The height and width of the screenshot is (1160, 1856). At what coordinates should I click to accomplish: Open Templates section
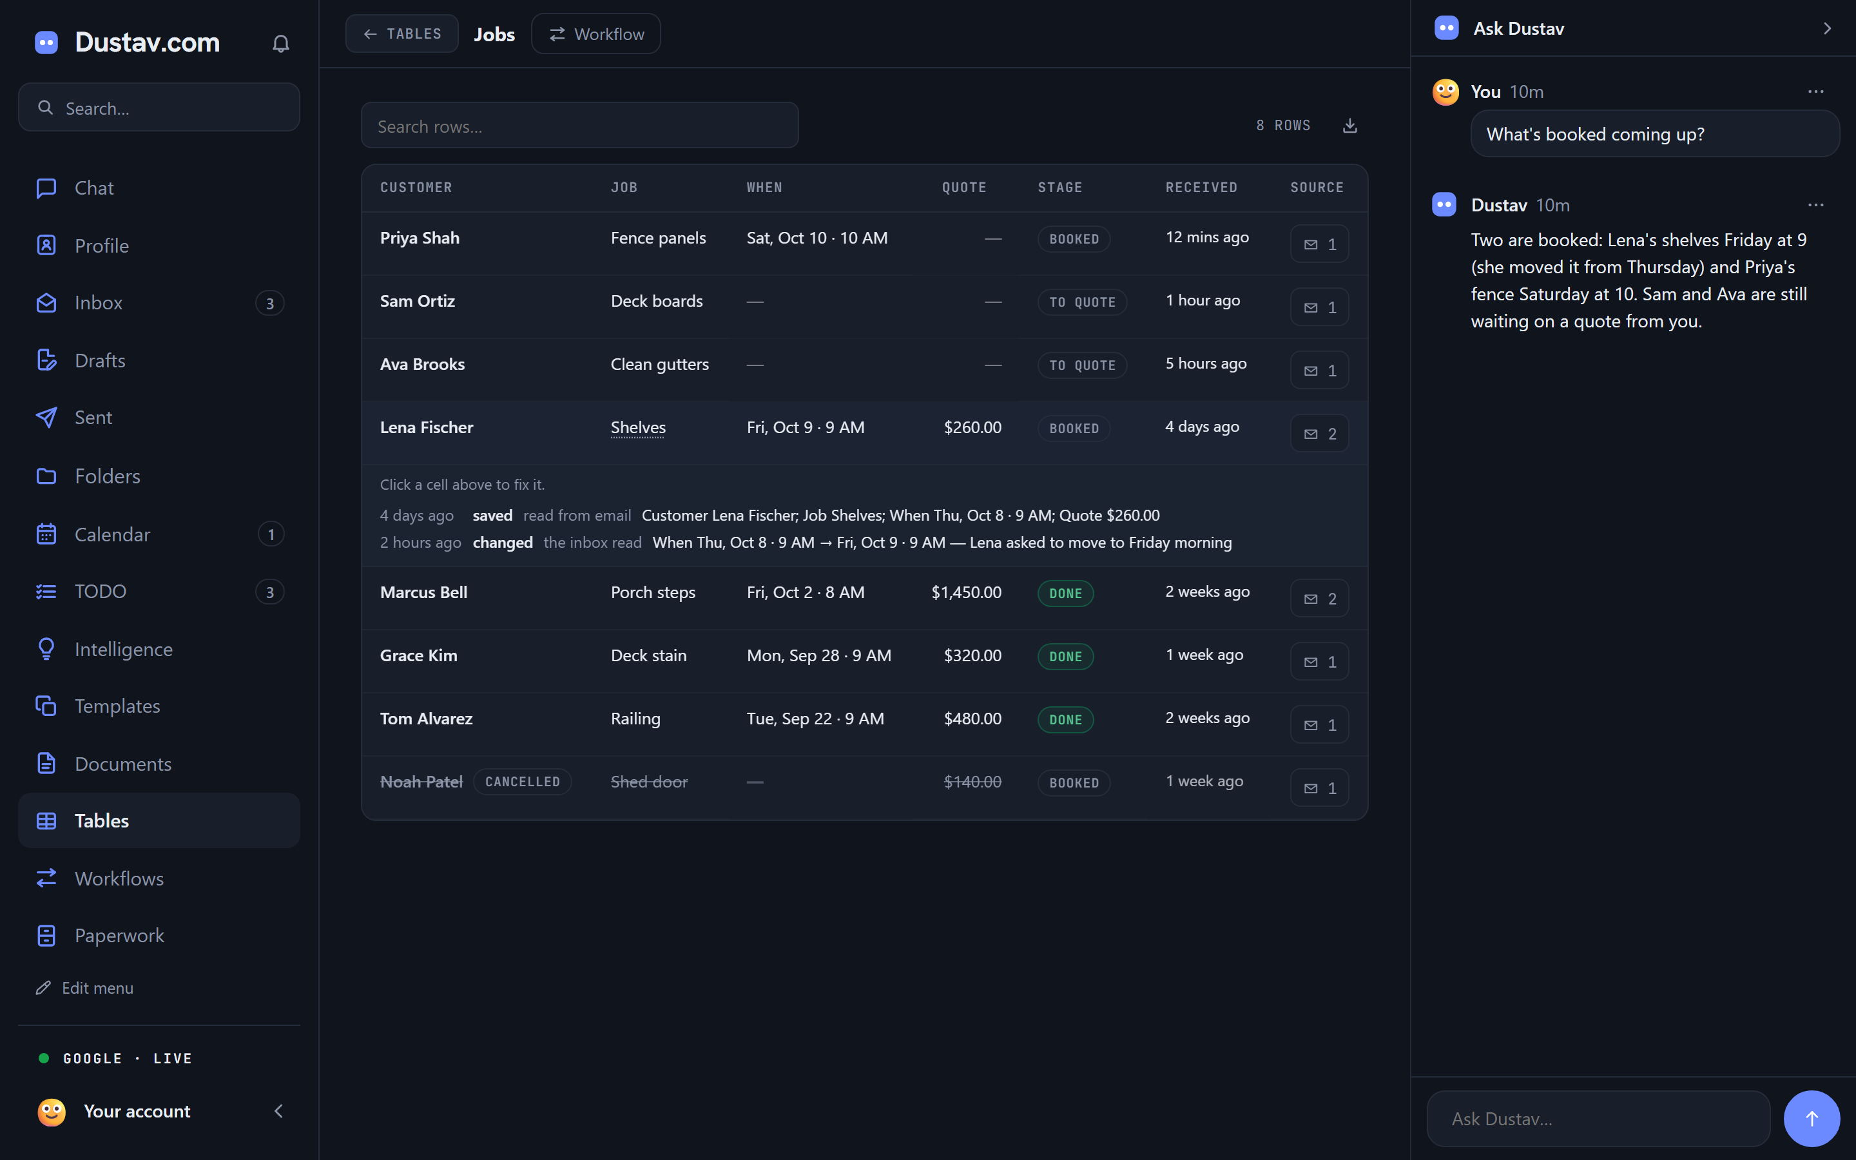(159, 706)
